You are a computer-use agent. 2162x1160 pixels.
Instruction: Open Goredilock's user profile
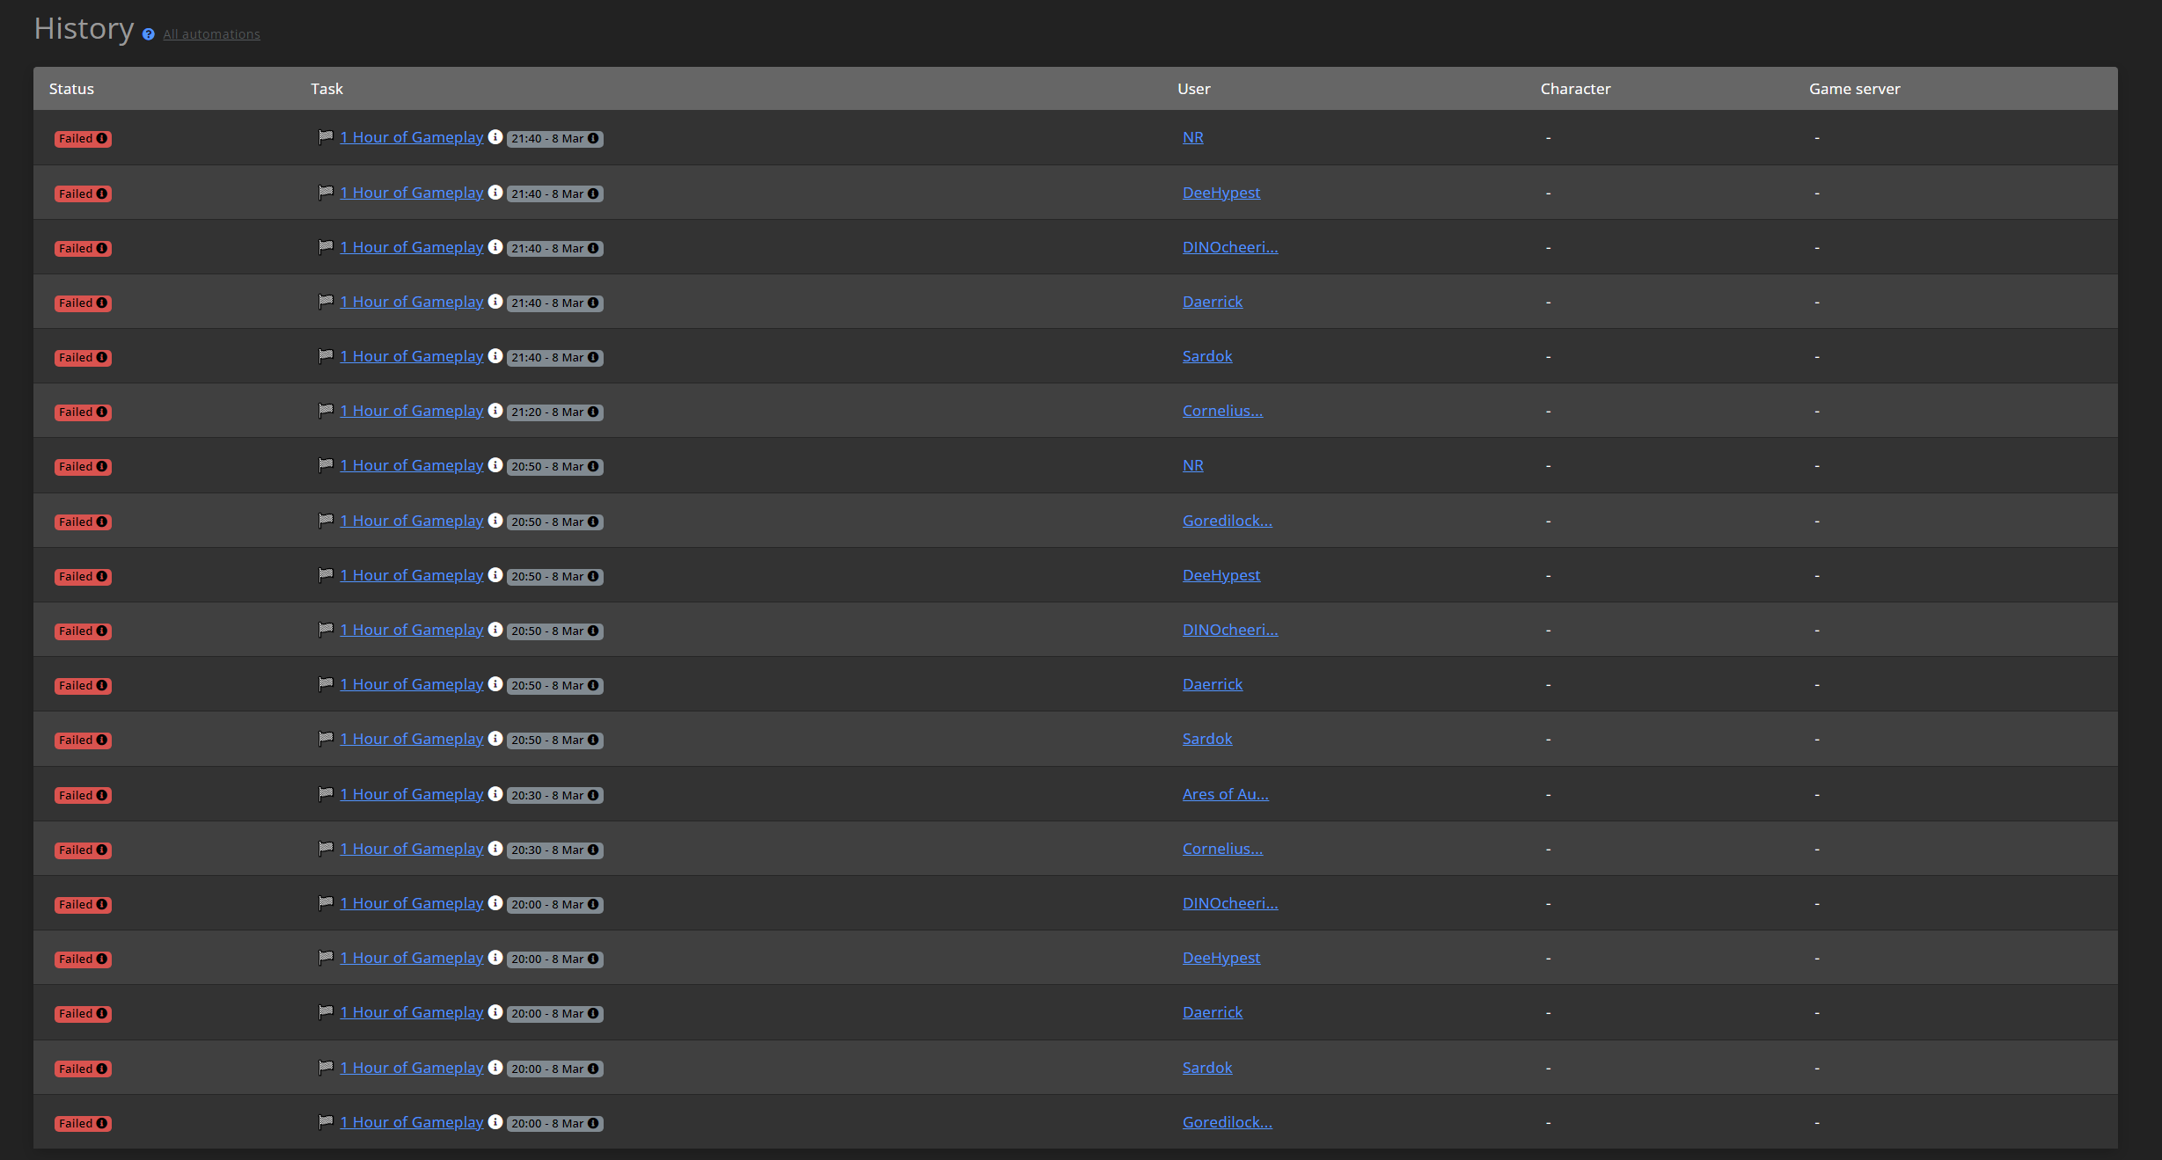pos(1227,520)
